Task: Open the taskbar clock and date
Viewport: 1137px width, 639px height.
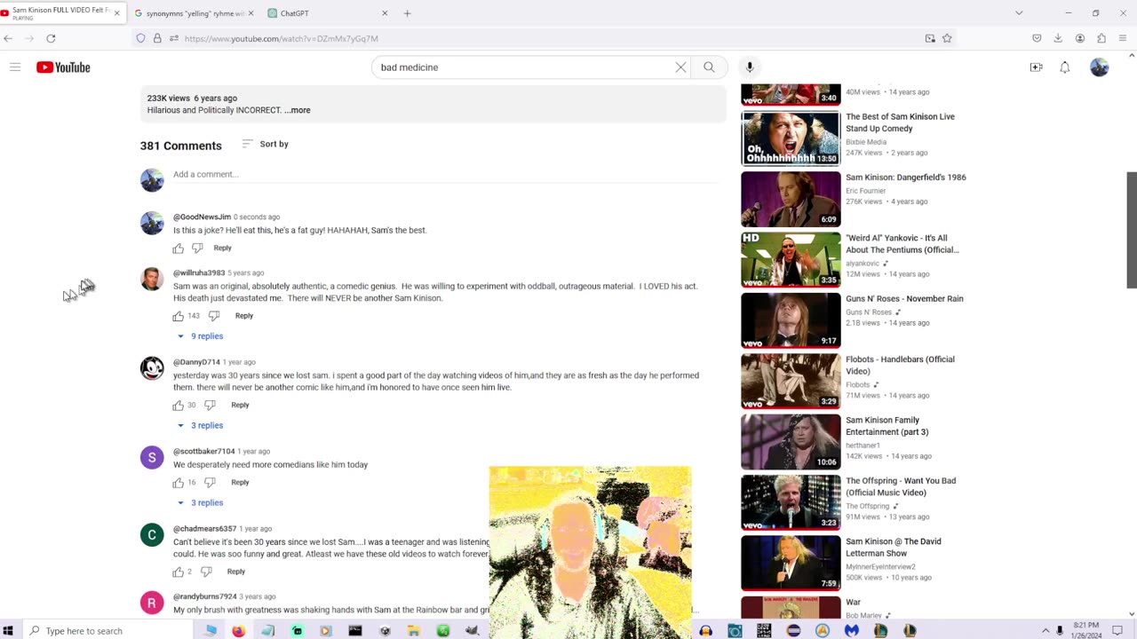Action: click(x=1085, y=631)
